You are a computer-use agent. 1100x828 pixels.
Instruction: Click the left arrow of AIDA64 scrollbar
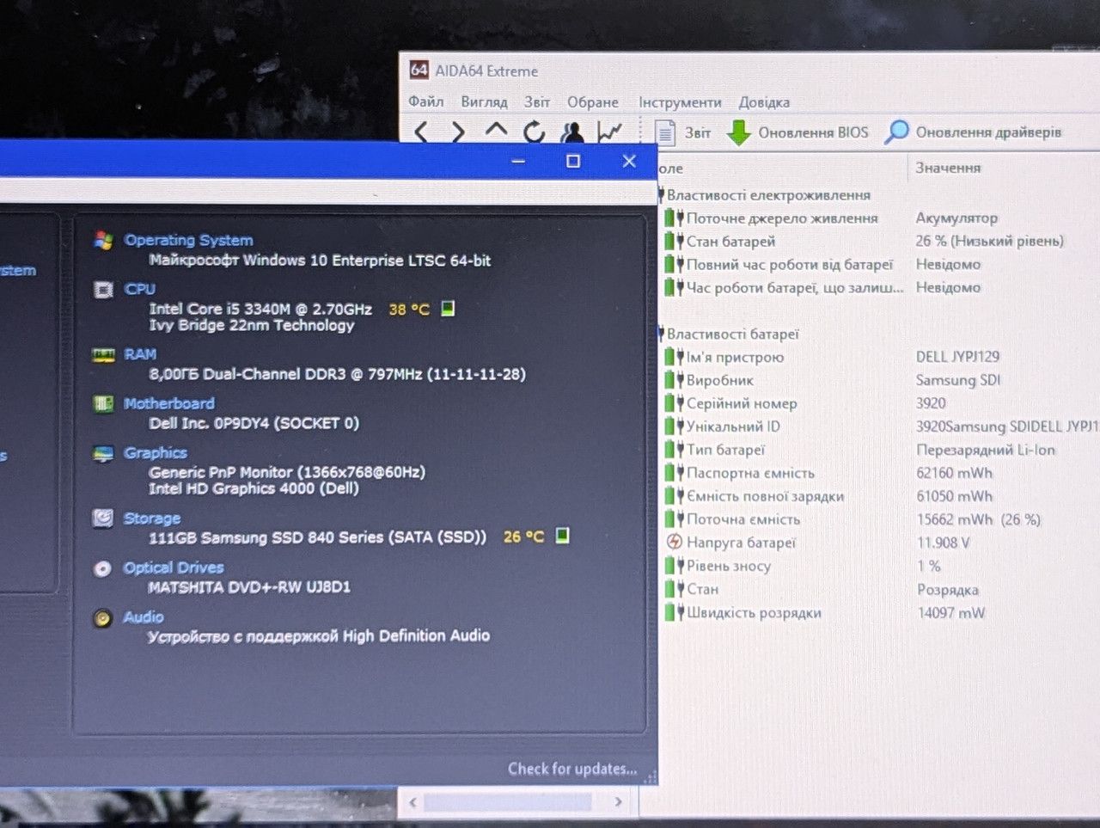[x=413, y=802]
